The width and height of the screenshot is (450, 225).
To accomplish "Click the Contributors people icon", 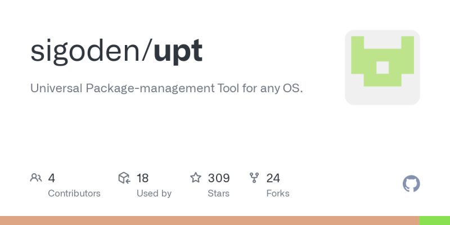I will pyautogui.click(x=36, y=178).
